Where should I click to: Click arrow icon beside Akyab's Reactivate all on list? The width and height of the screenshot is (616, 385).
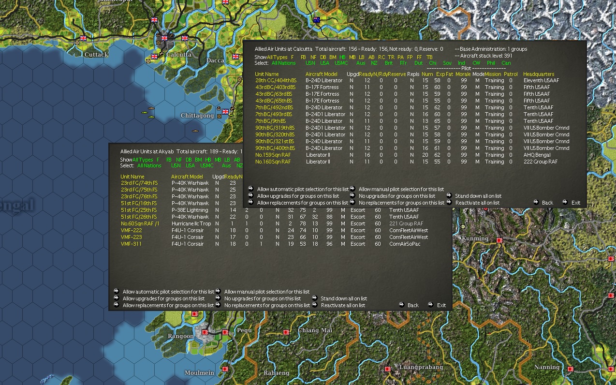click(314, 305)
